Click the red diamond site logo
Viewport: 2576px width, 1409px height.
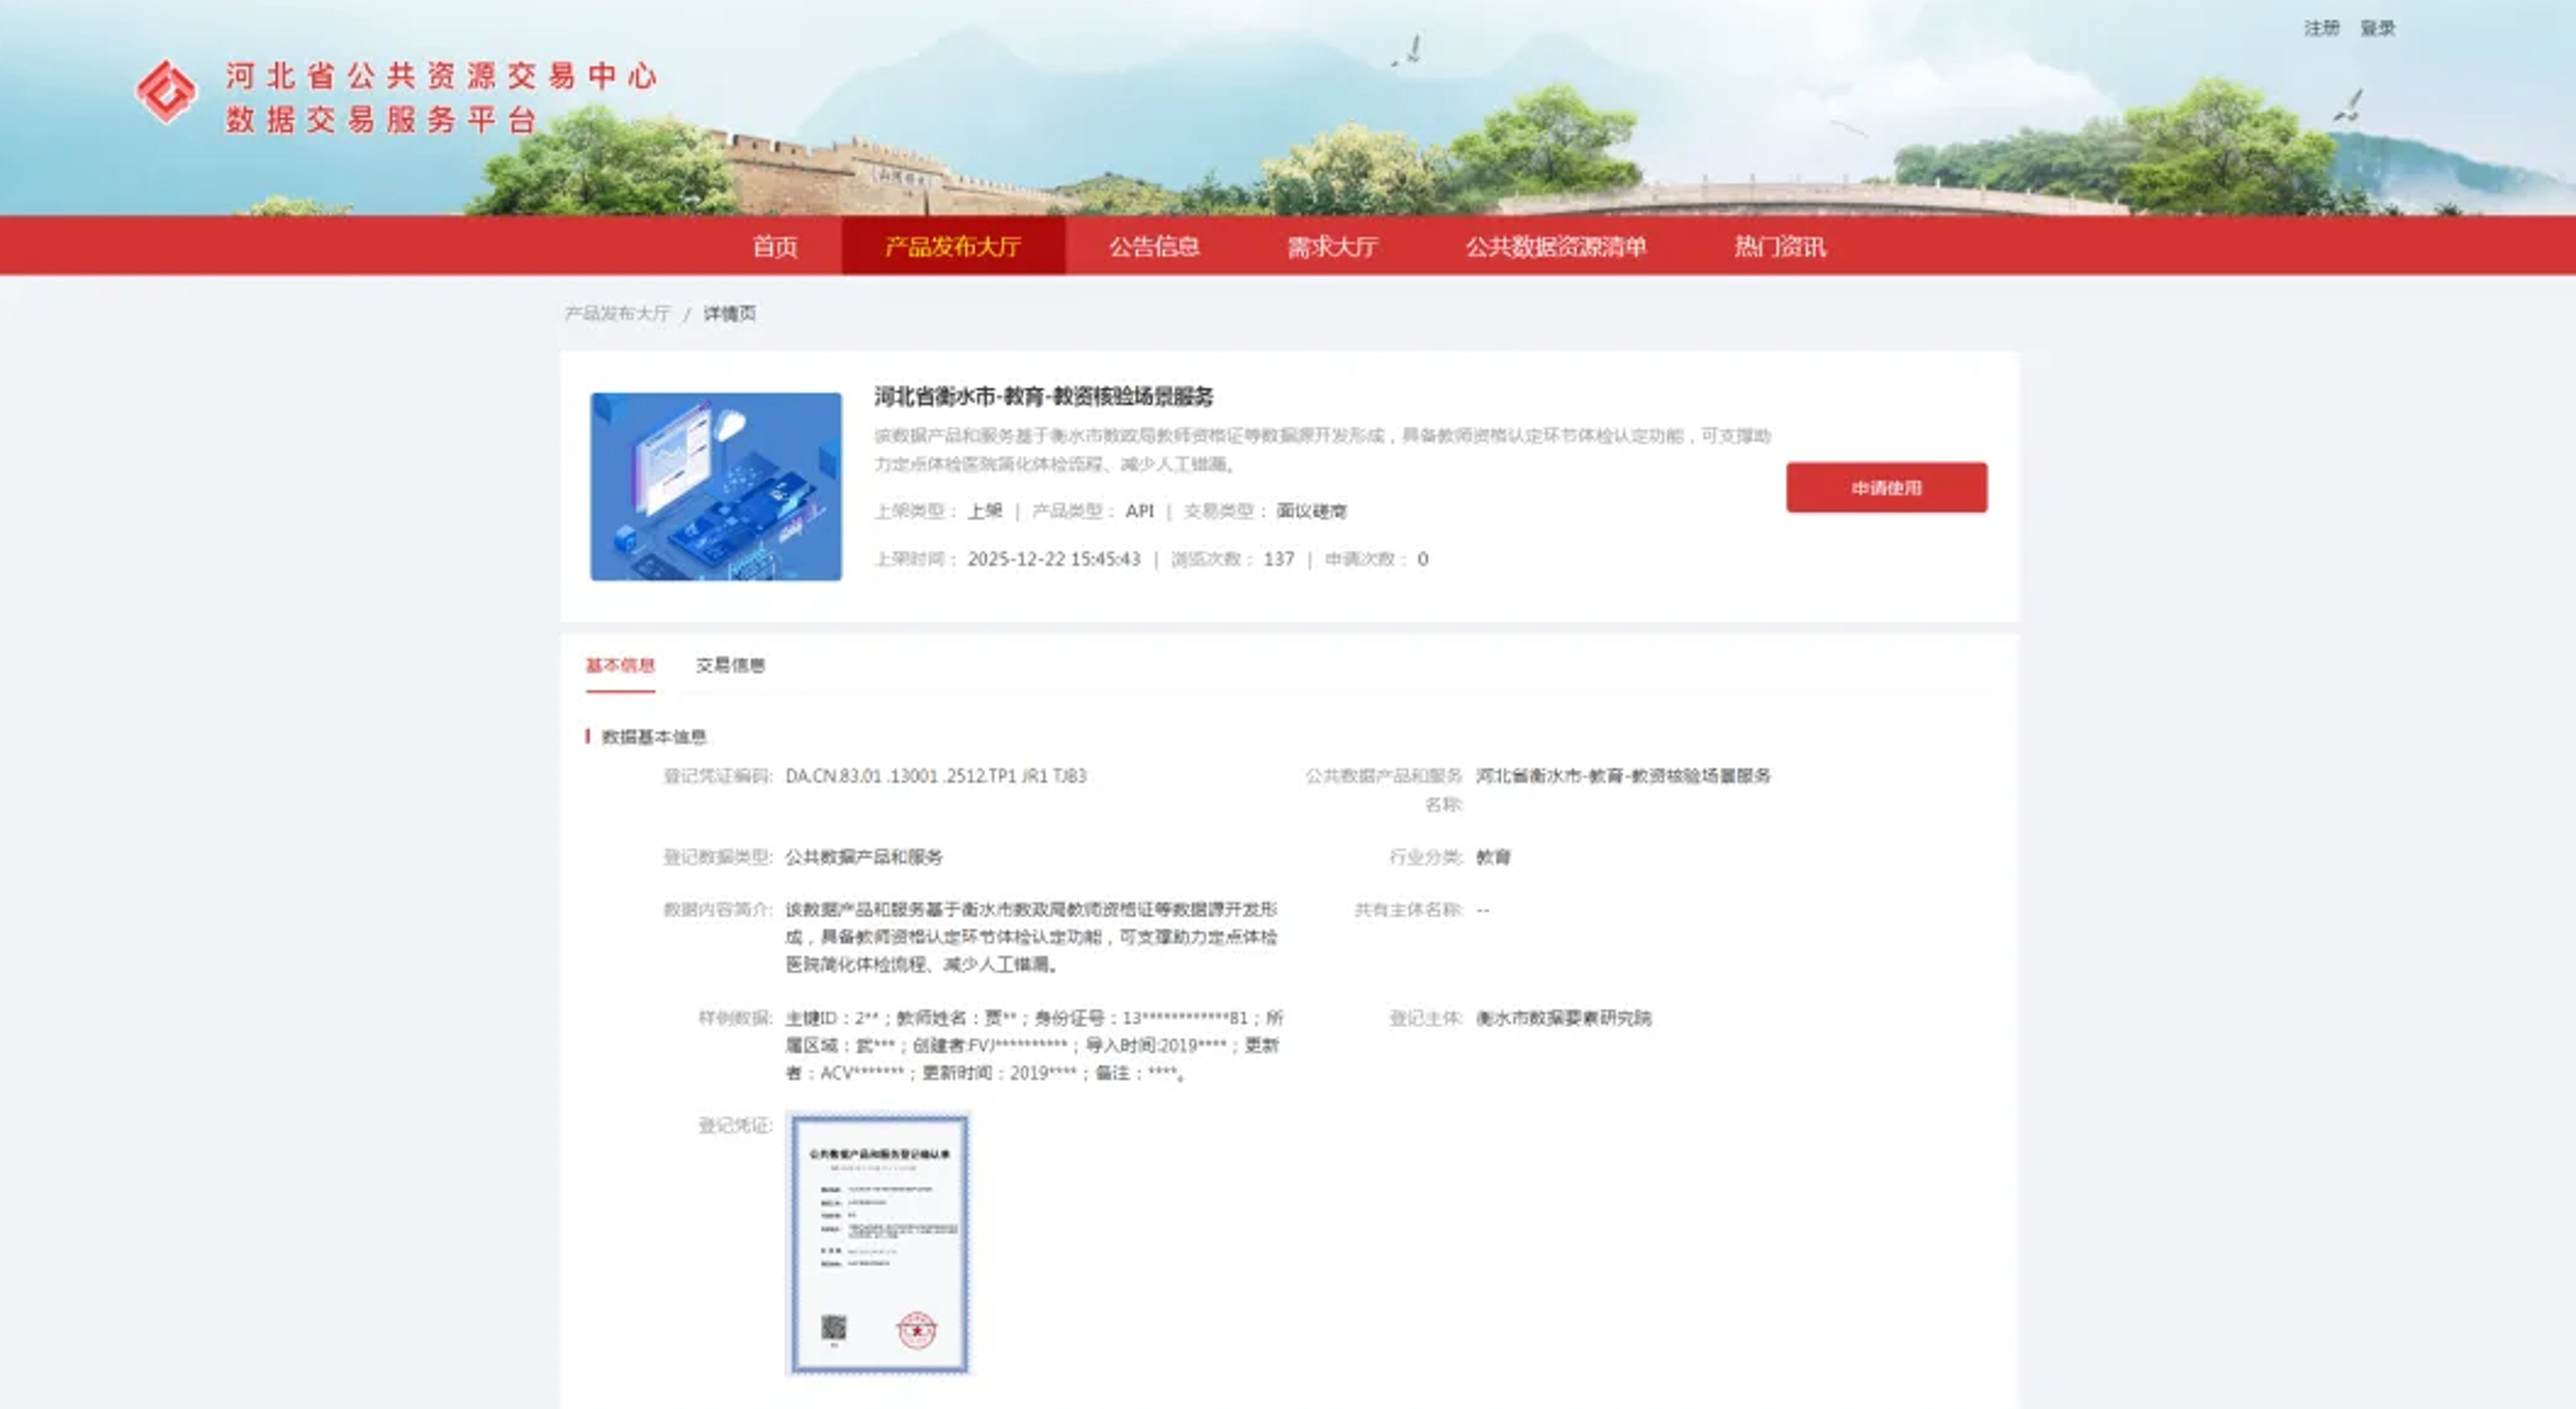(x=166, y=92)
